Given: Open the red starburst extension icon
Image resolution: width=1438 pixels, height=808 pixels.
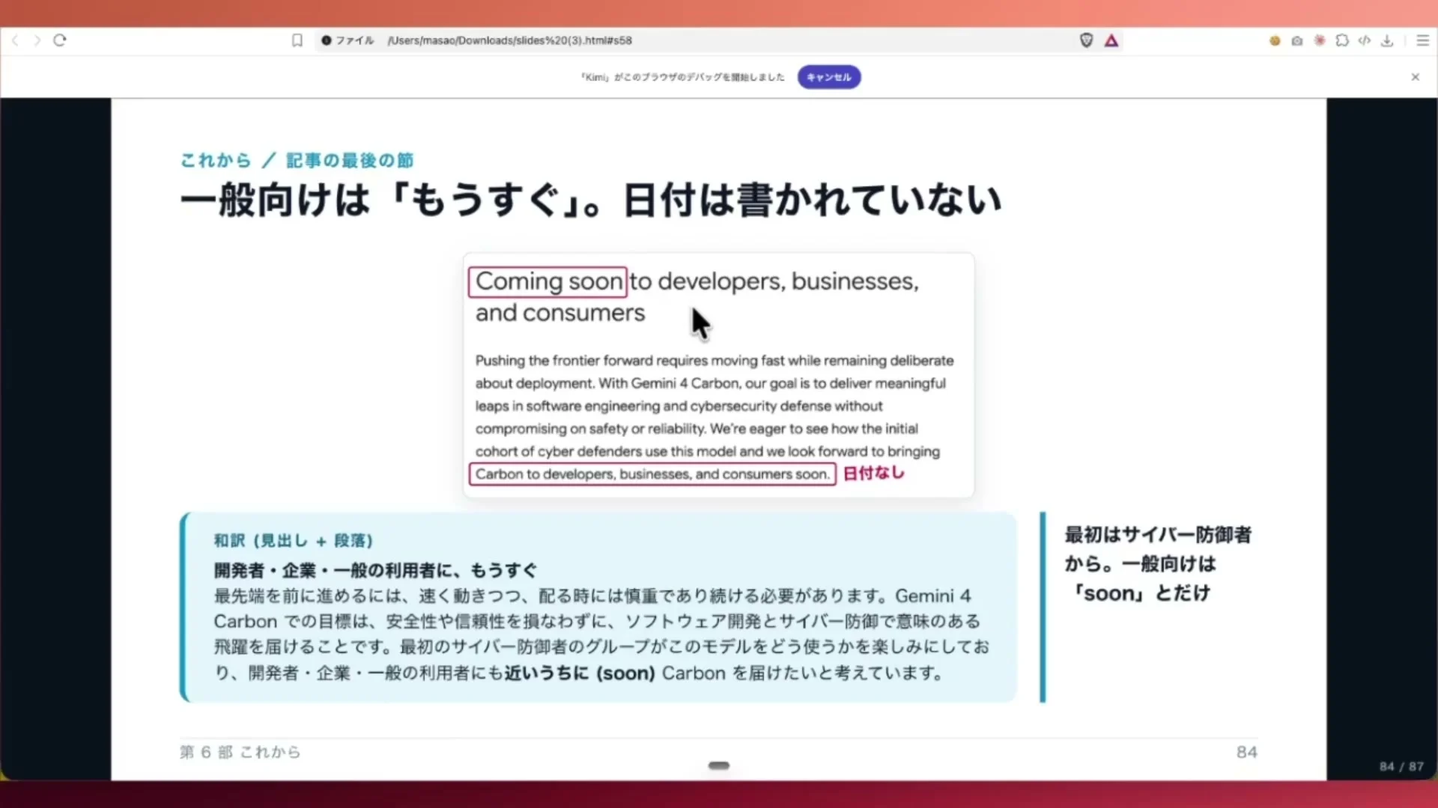Looking at the screenshot, I should click(x=1320, y=40).
